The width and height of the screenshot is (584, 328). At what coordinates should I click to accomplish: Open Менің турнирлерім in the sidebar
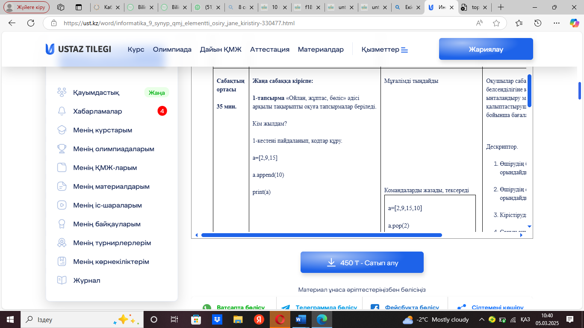coord(112,243)
